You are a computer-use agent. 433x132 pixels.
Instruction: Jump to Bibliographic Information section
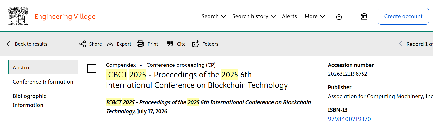pyautogui.click(x=30, y=100)
